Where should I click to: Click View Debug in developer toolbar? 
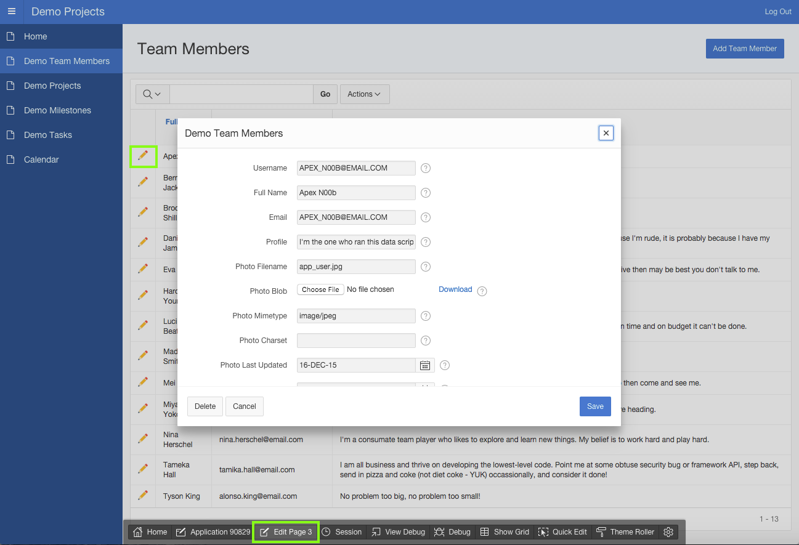[398, 532]
